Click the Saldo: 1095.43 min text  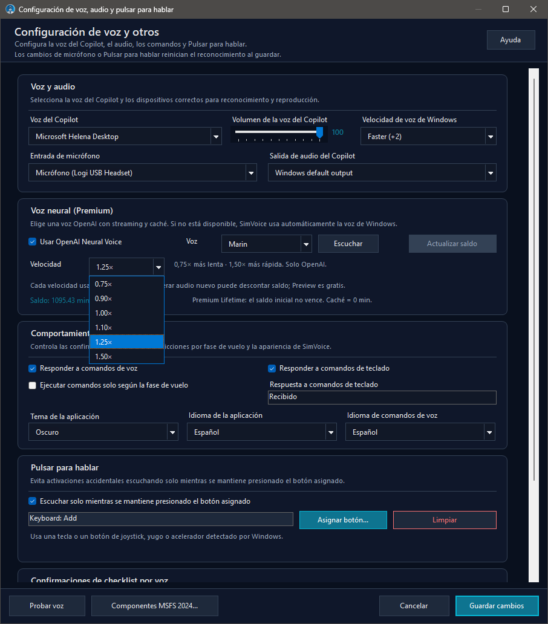(60, 301)
